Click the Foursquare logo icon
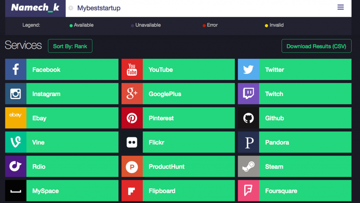 click(x=249, y=191)
